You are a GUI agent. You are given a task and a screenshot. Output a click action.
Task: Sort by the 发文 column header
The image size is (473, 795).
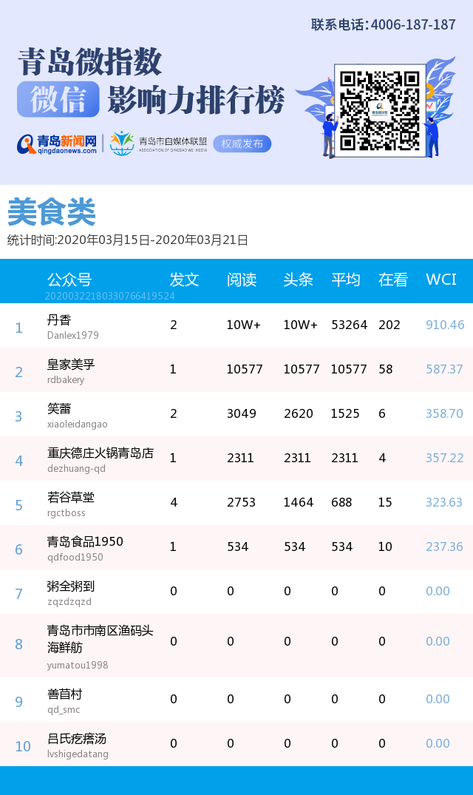pyautogui.click(x=184, y=280)
